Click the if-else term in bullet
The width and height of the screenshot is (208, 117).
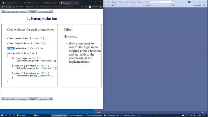pyautogui.click(x=73, y=43)
